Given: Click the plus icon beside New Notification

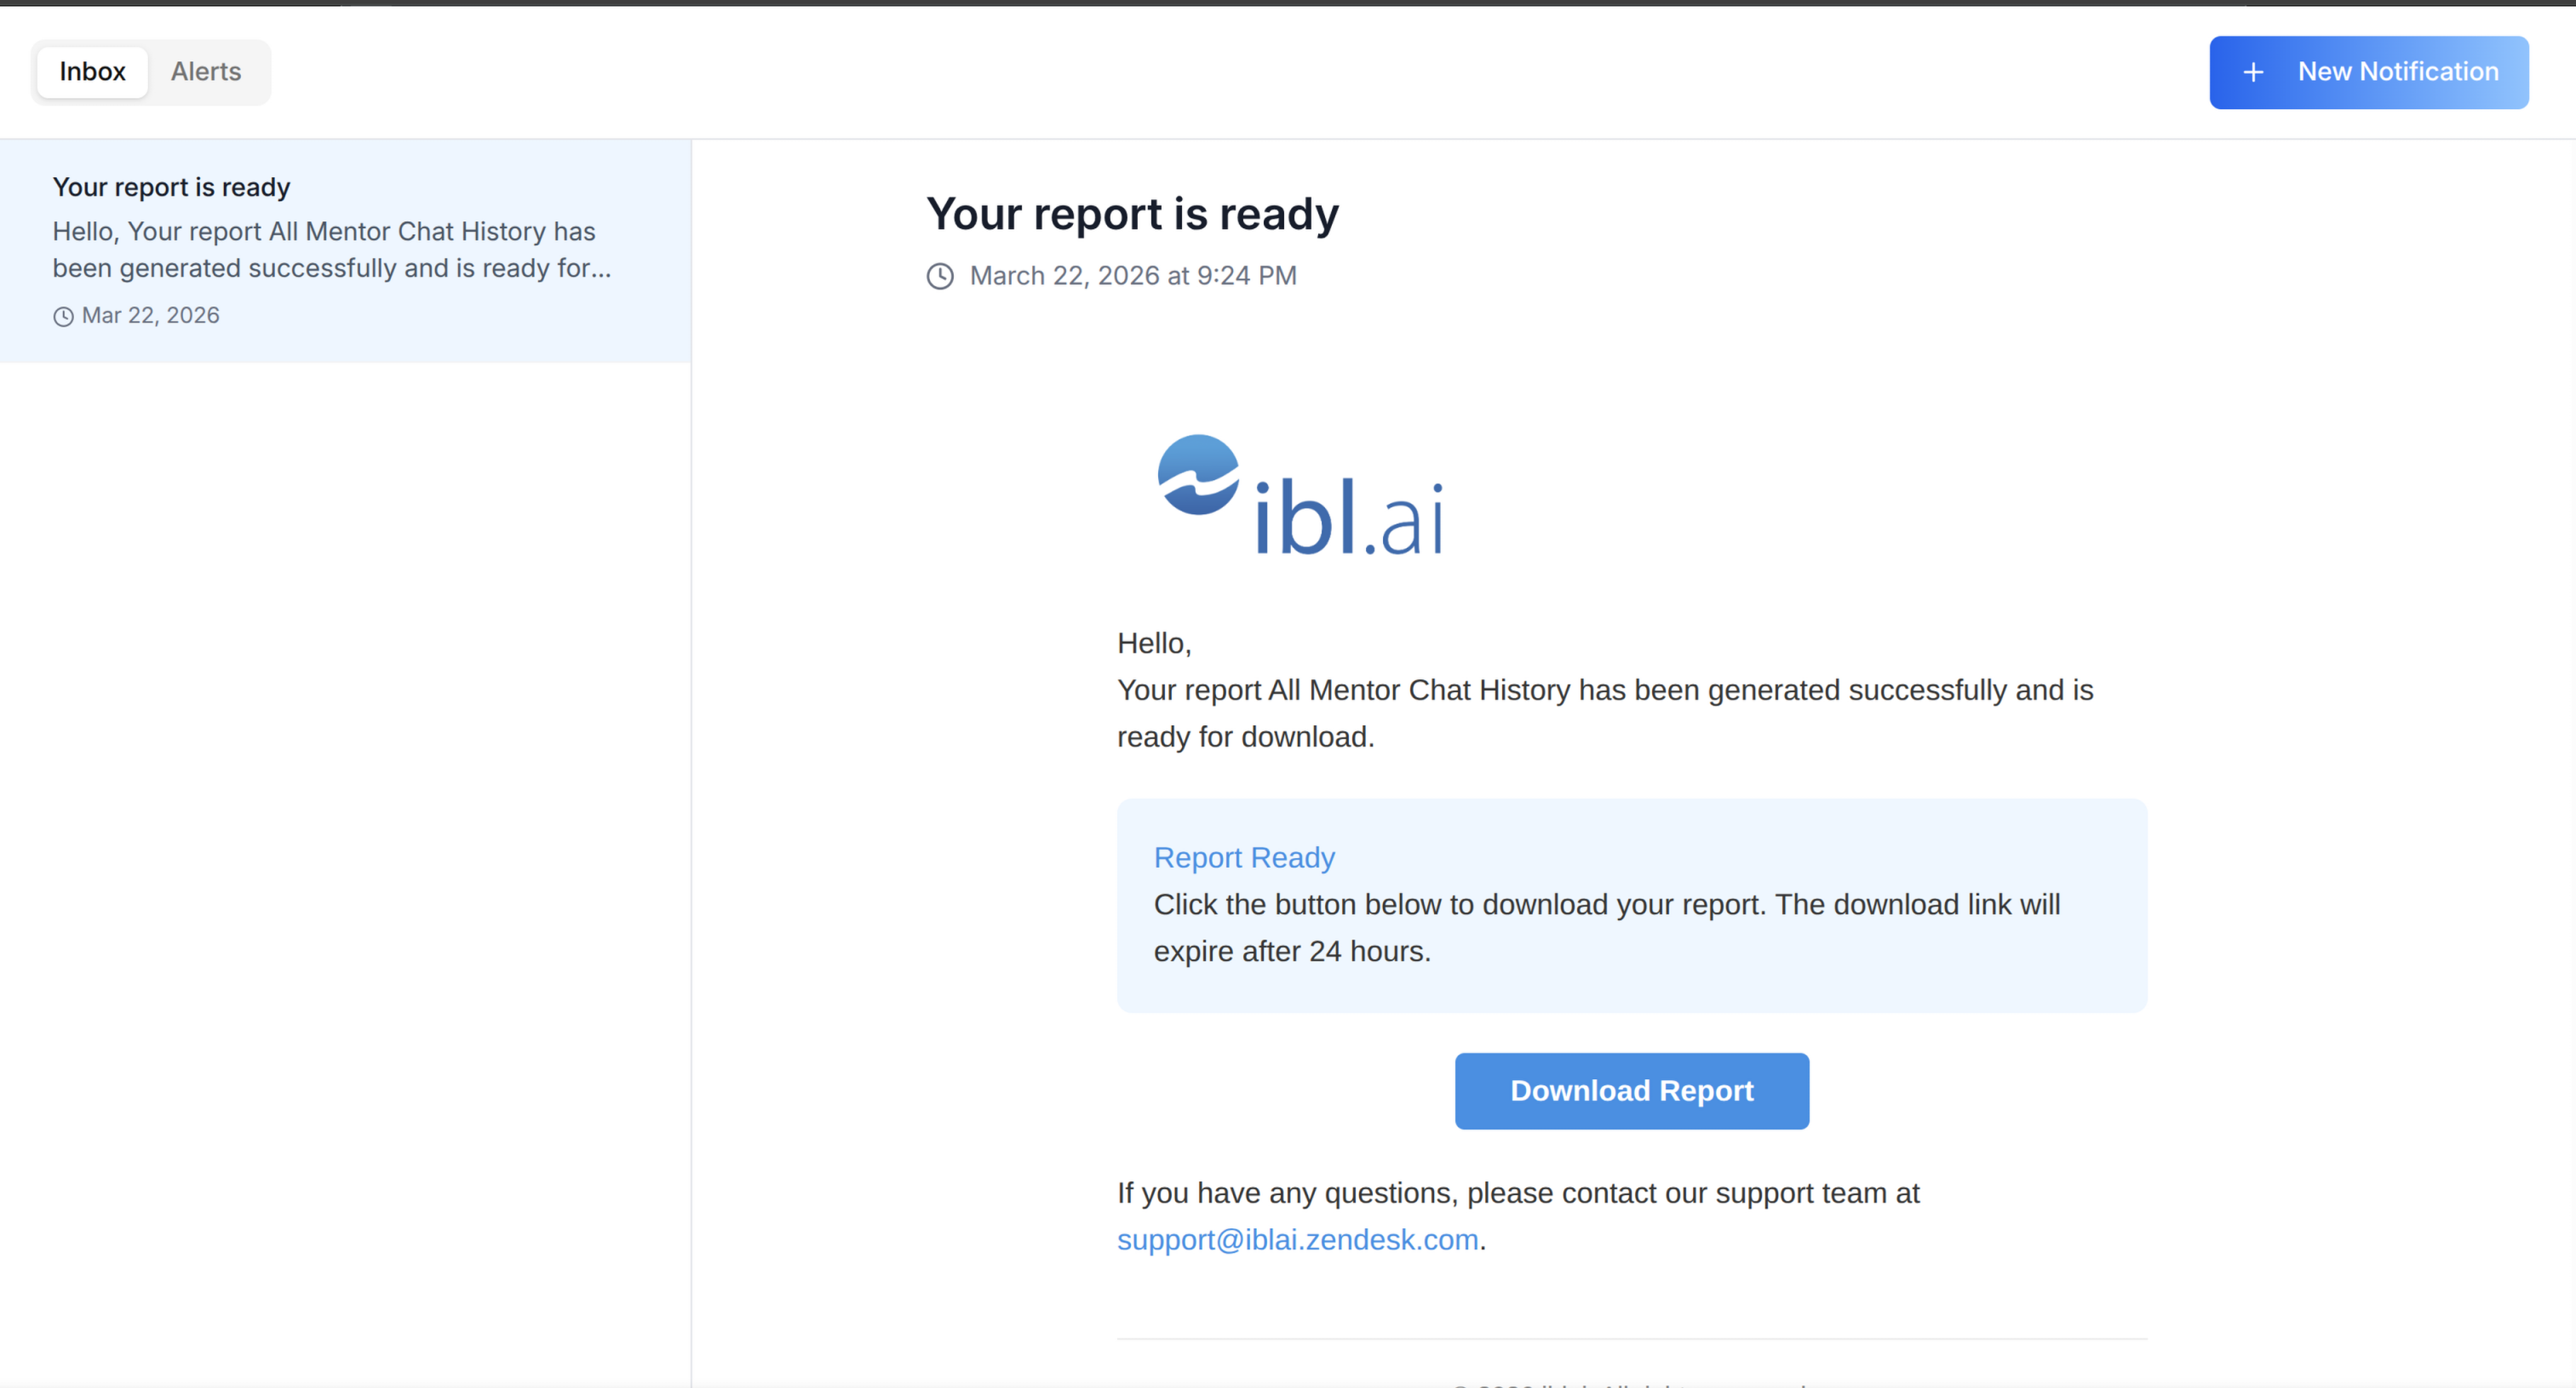Looking at the screenshot, I should click(x=2253, y=73).
